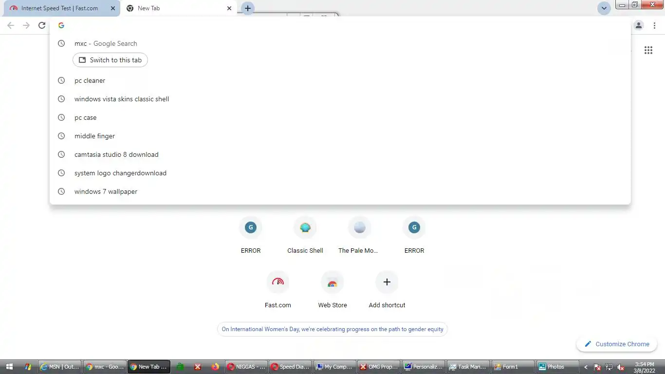Viewport: 665px width, 374px height.
Task: Open the green taskbar icon
Action: point(180,367)
